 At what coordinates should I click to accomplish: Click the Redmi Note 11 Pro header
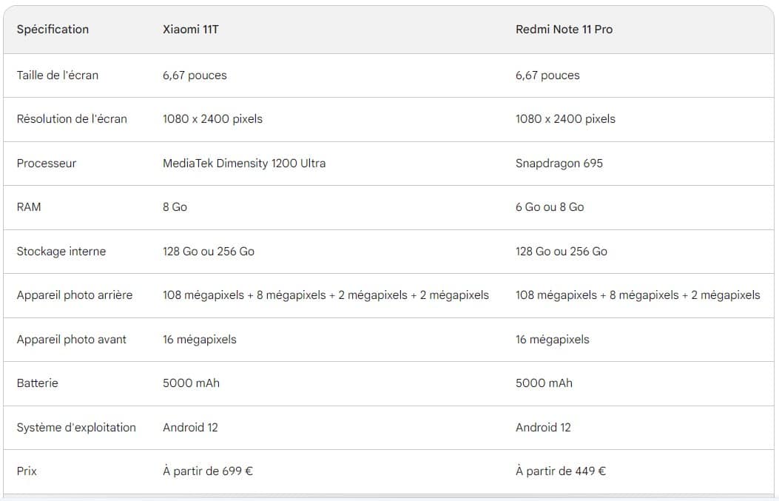(564, 30)
